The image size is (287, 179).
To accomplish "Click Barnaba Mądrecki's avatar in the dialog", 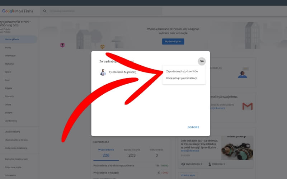I will [x=103, y=72].
